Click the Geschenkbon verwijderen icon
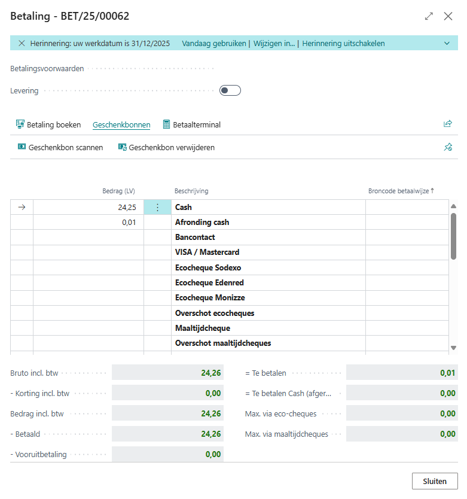 tap(122, 147)
